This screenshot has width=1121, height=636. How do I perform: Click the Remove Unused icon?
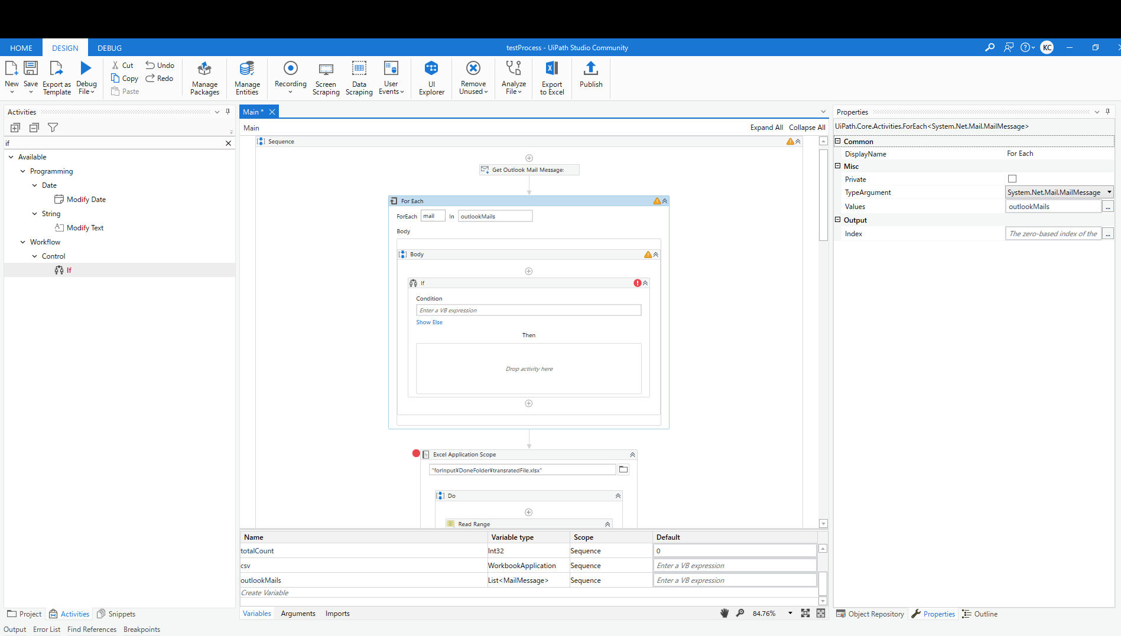tap(473, 68)
